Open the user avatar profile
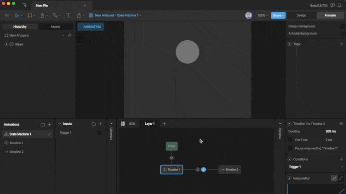The image size is (346, 194). (248, 16)
